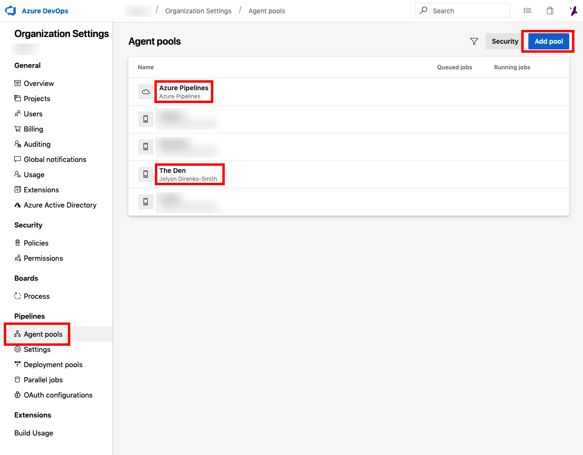Click the Auditing sidebar icon
The width and height of the screenshot is (583, 455).
[x=18, y=144]
